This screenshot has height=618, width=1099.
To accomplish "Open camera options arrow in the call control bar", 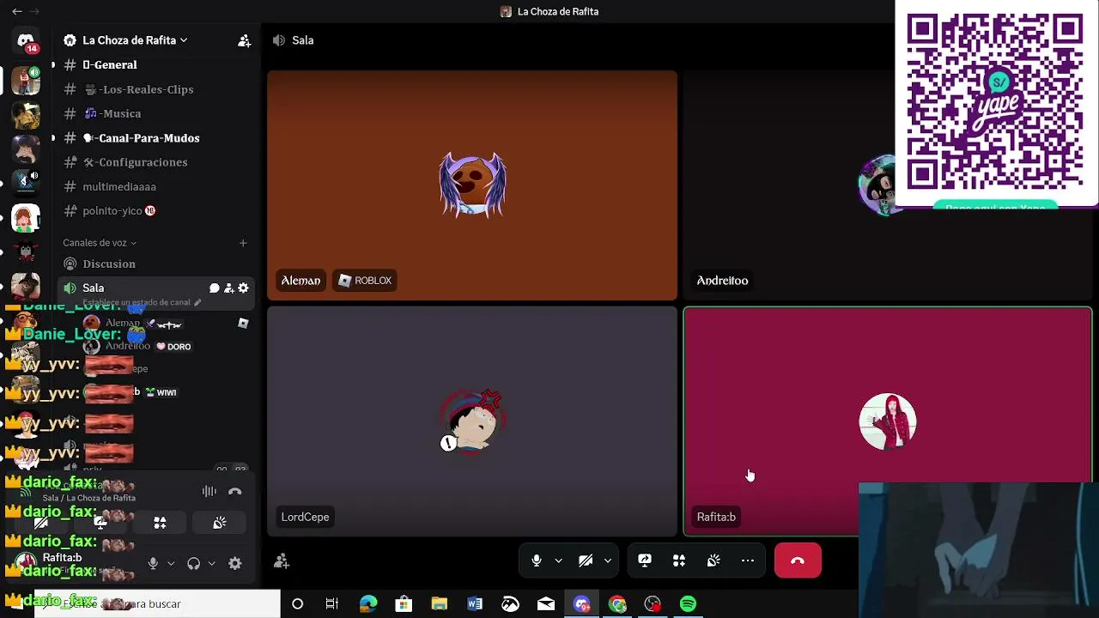I will click(x=608, y=560).
